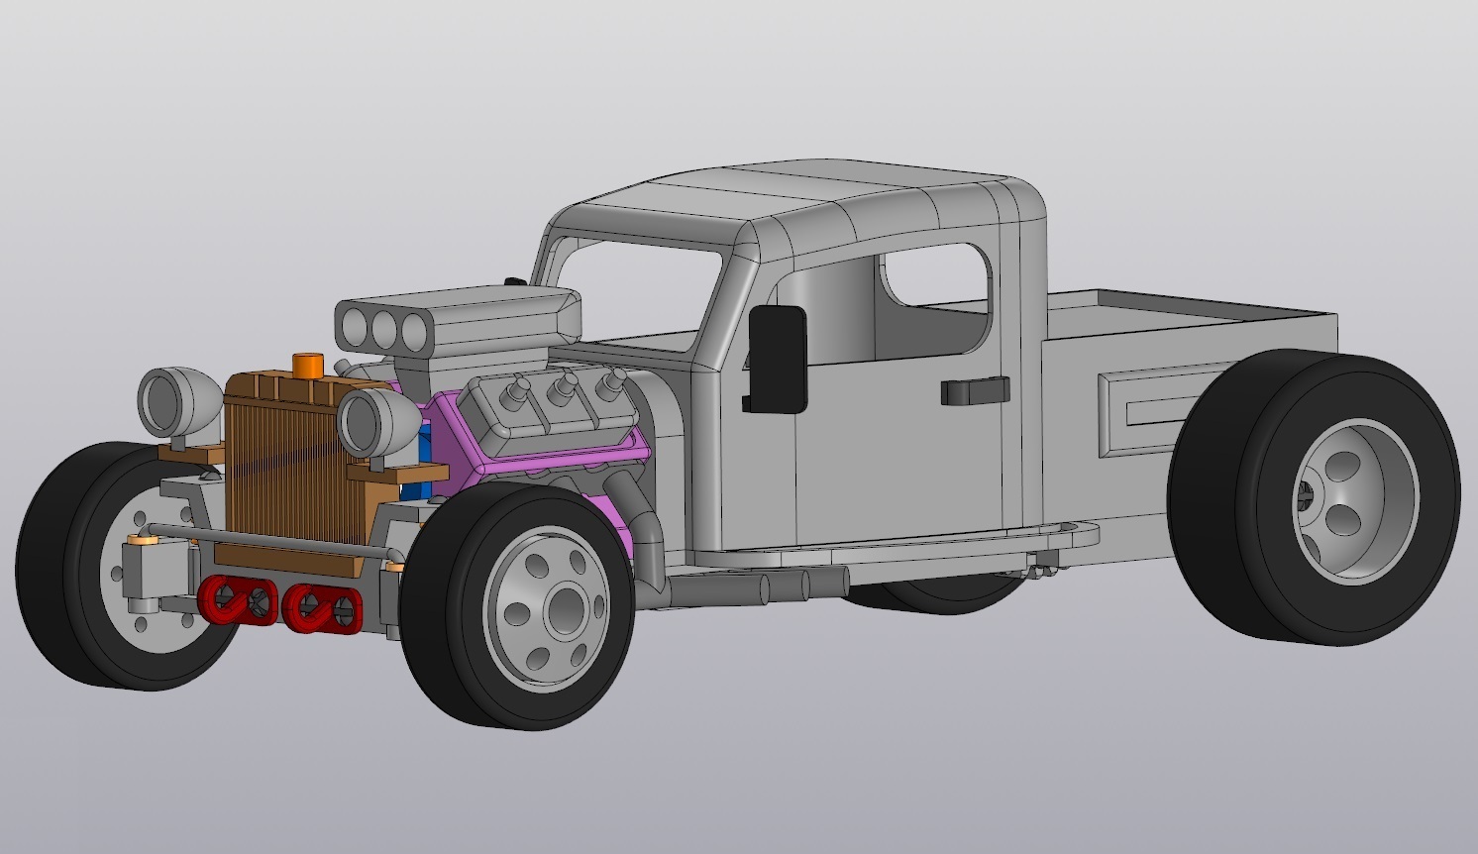This screenshot has width=1478, height=854.
Task: Select the black side mirror
Action: 777,359
